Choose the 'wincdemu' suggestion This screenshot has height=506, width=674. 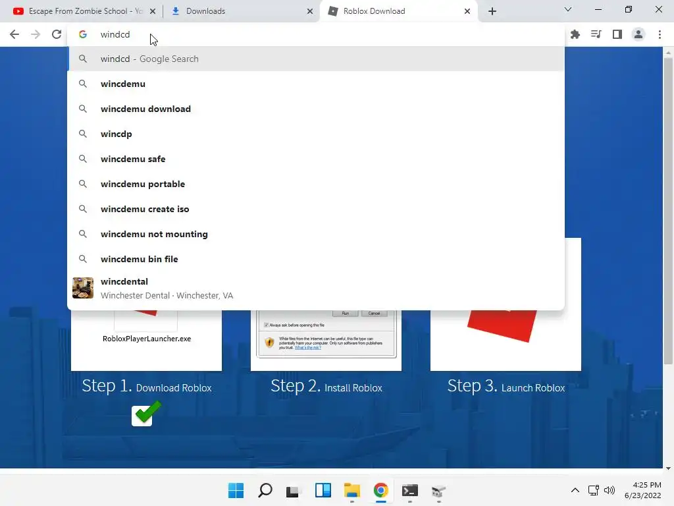[x=316, y=84]
